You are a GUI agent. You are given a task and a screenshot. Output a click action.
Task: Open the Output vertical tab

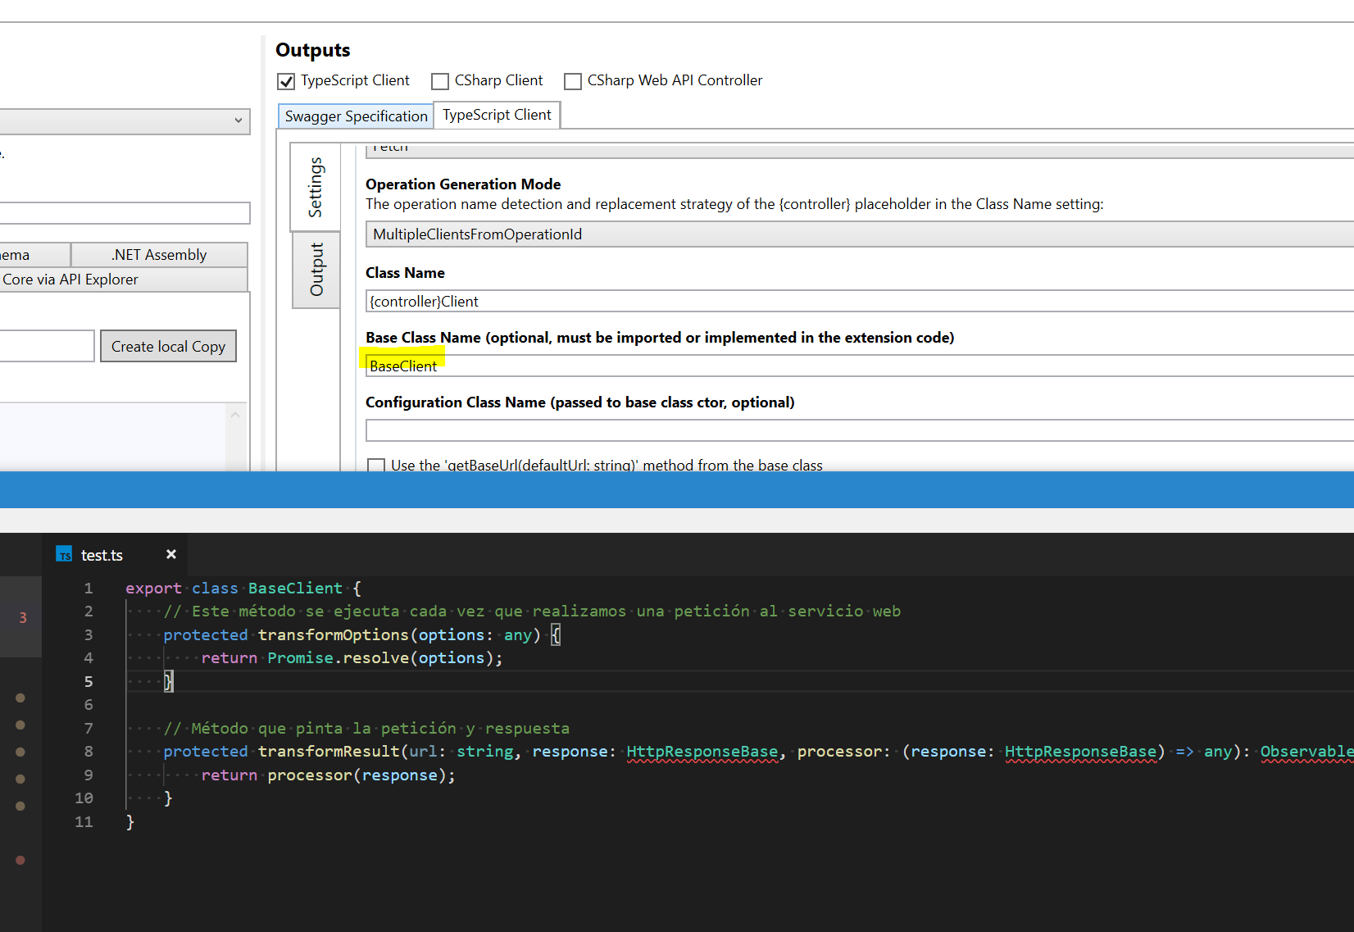pyautogui.click(x=316, y=271)
